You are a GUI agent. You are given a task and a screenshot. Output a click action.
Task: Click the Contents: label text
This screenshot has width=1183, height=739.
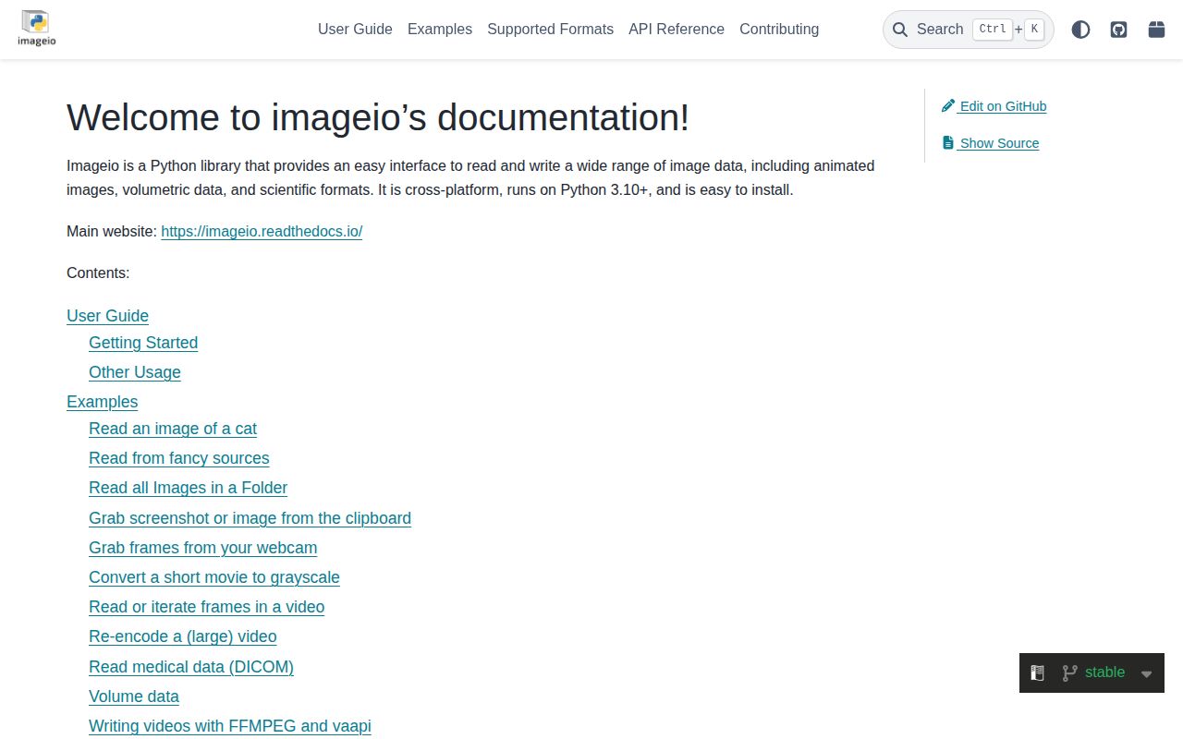(98, 273)
